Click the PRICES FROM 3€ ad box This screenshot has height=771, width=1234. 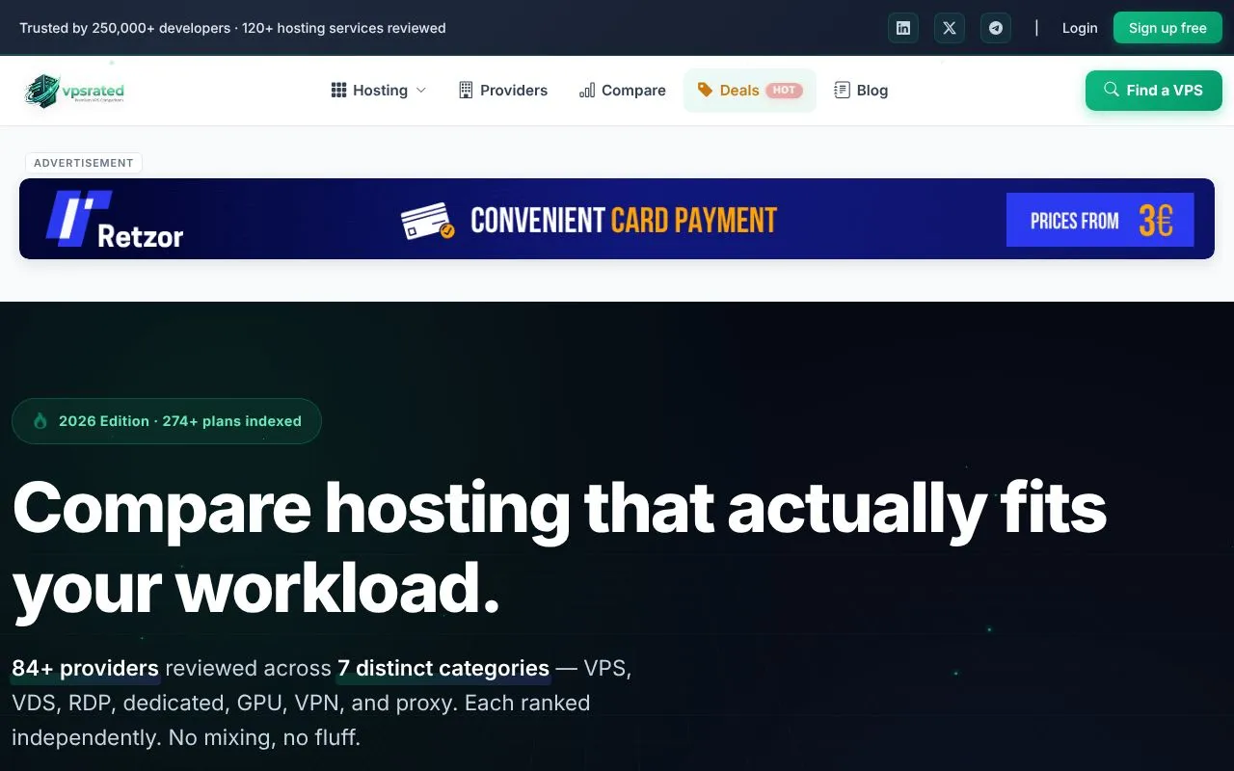point(1100,220)
